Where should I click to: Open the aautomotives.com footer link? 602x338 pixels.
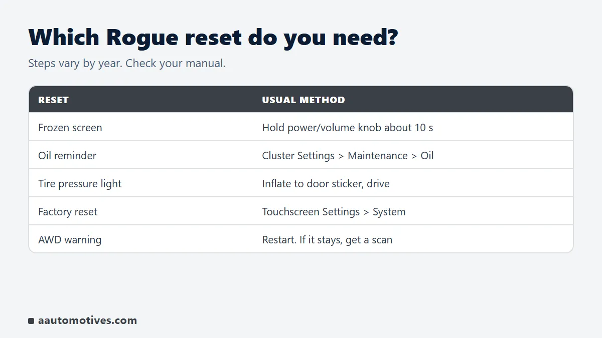click(x=87, y=320)
